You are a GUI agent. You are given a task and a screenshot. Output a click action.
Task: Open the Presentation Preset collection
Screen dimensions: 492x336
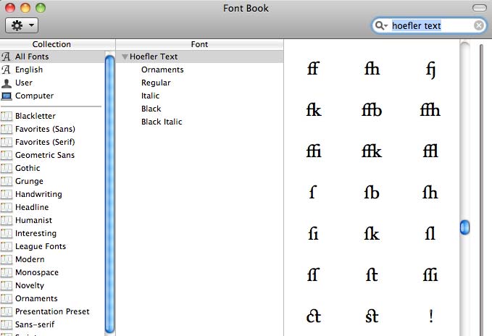tap(52, 311)
